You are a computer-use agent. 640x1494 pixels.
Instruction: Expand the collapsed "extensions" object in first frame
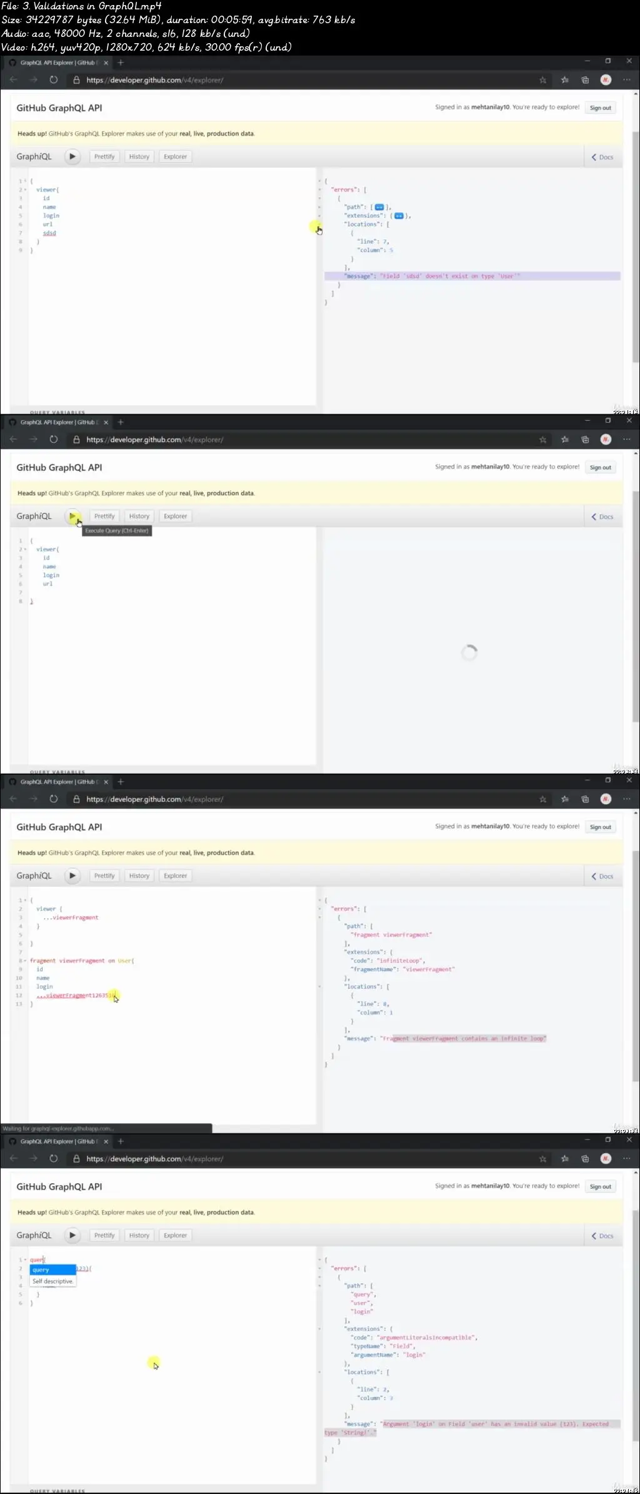pos(399,216)
